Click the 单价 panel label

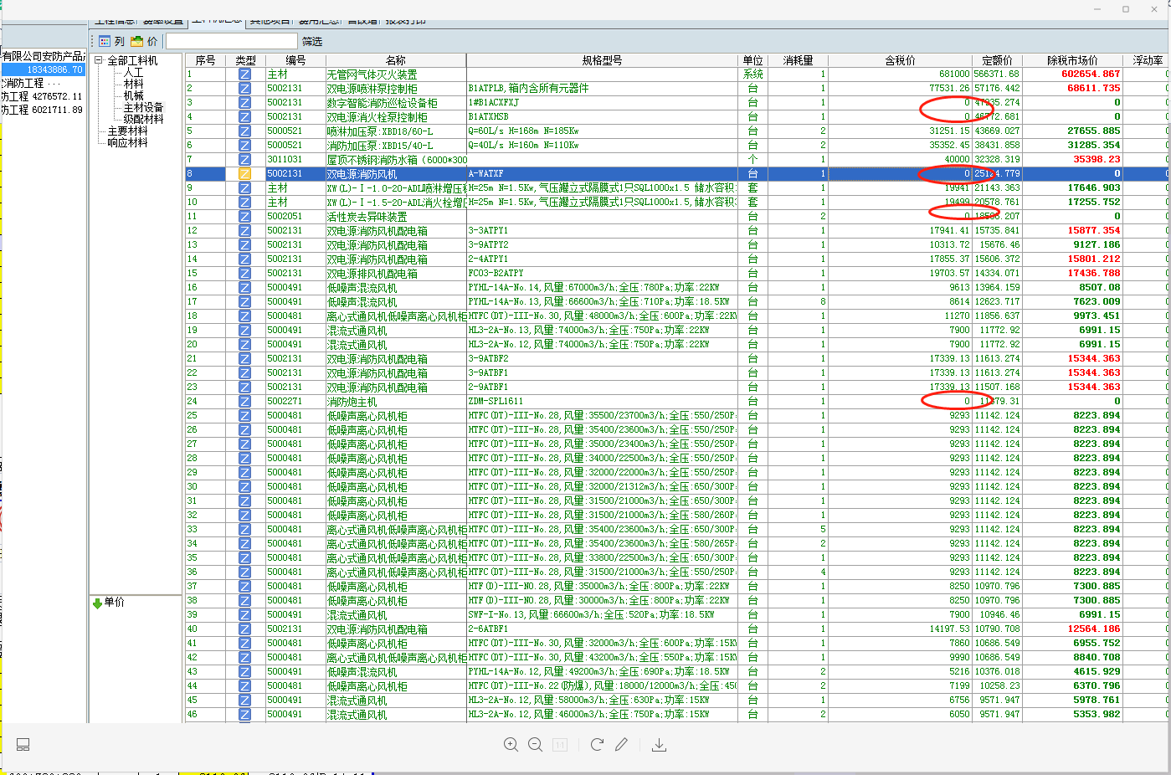(x=115, y=603)
